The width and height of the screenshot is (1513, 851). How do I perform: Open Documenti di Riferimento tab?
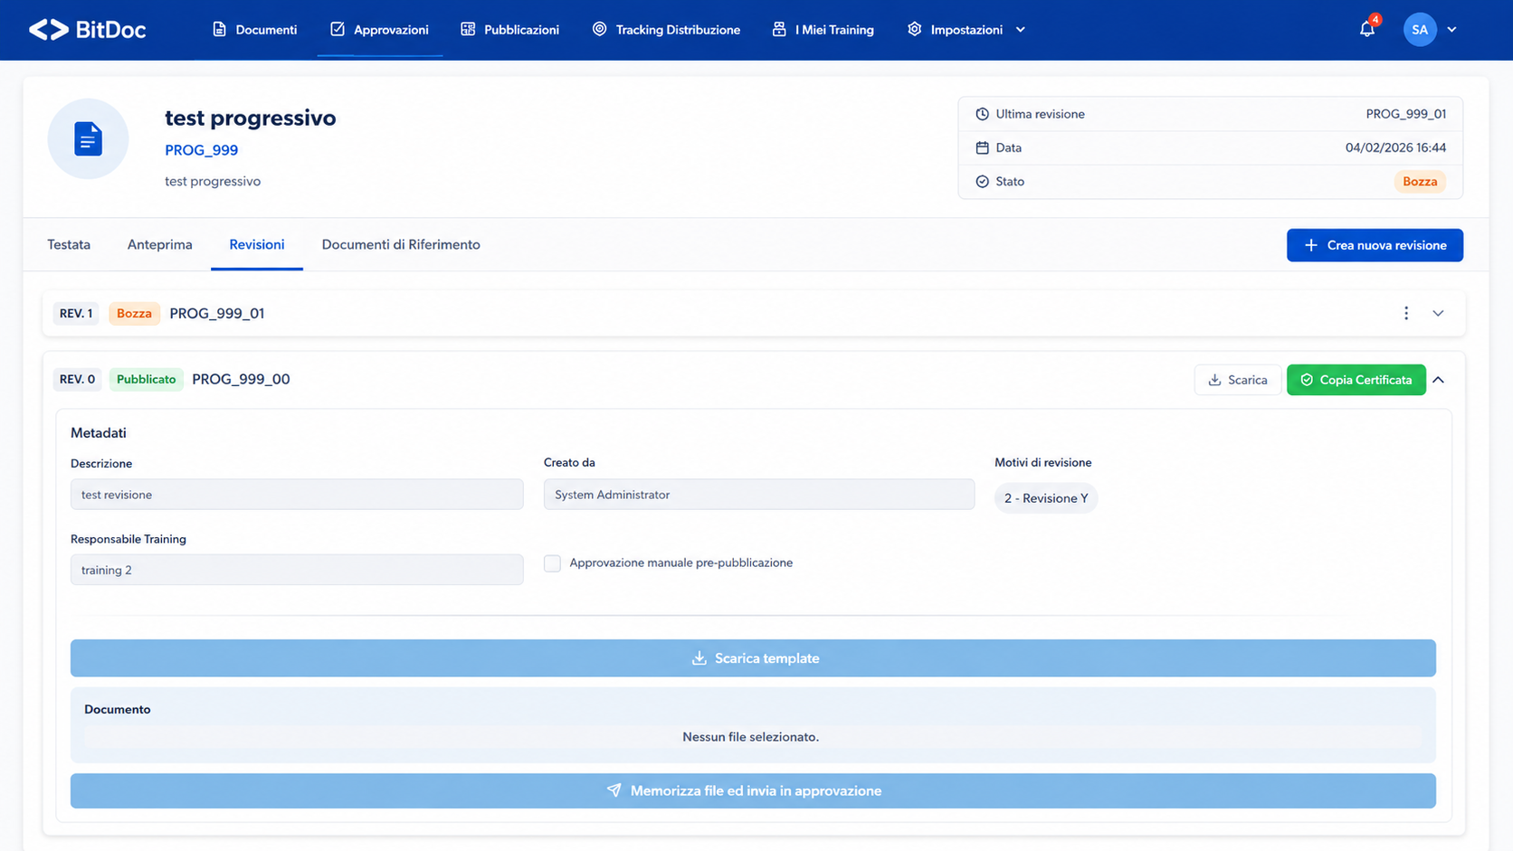[401, 244]
